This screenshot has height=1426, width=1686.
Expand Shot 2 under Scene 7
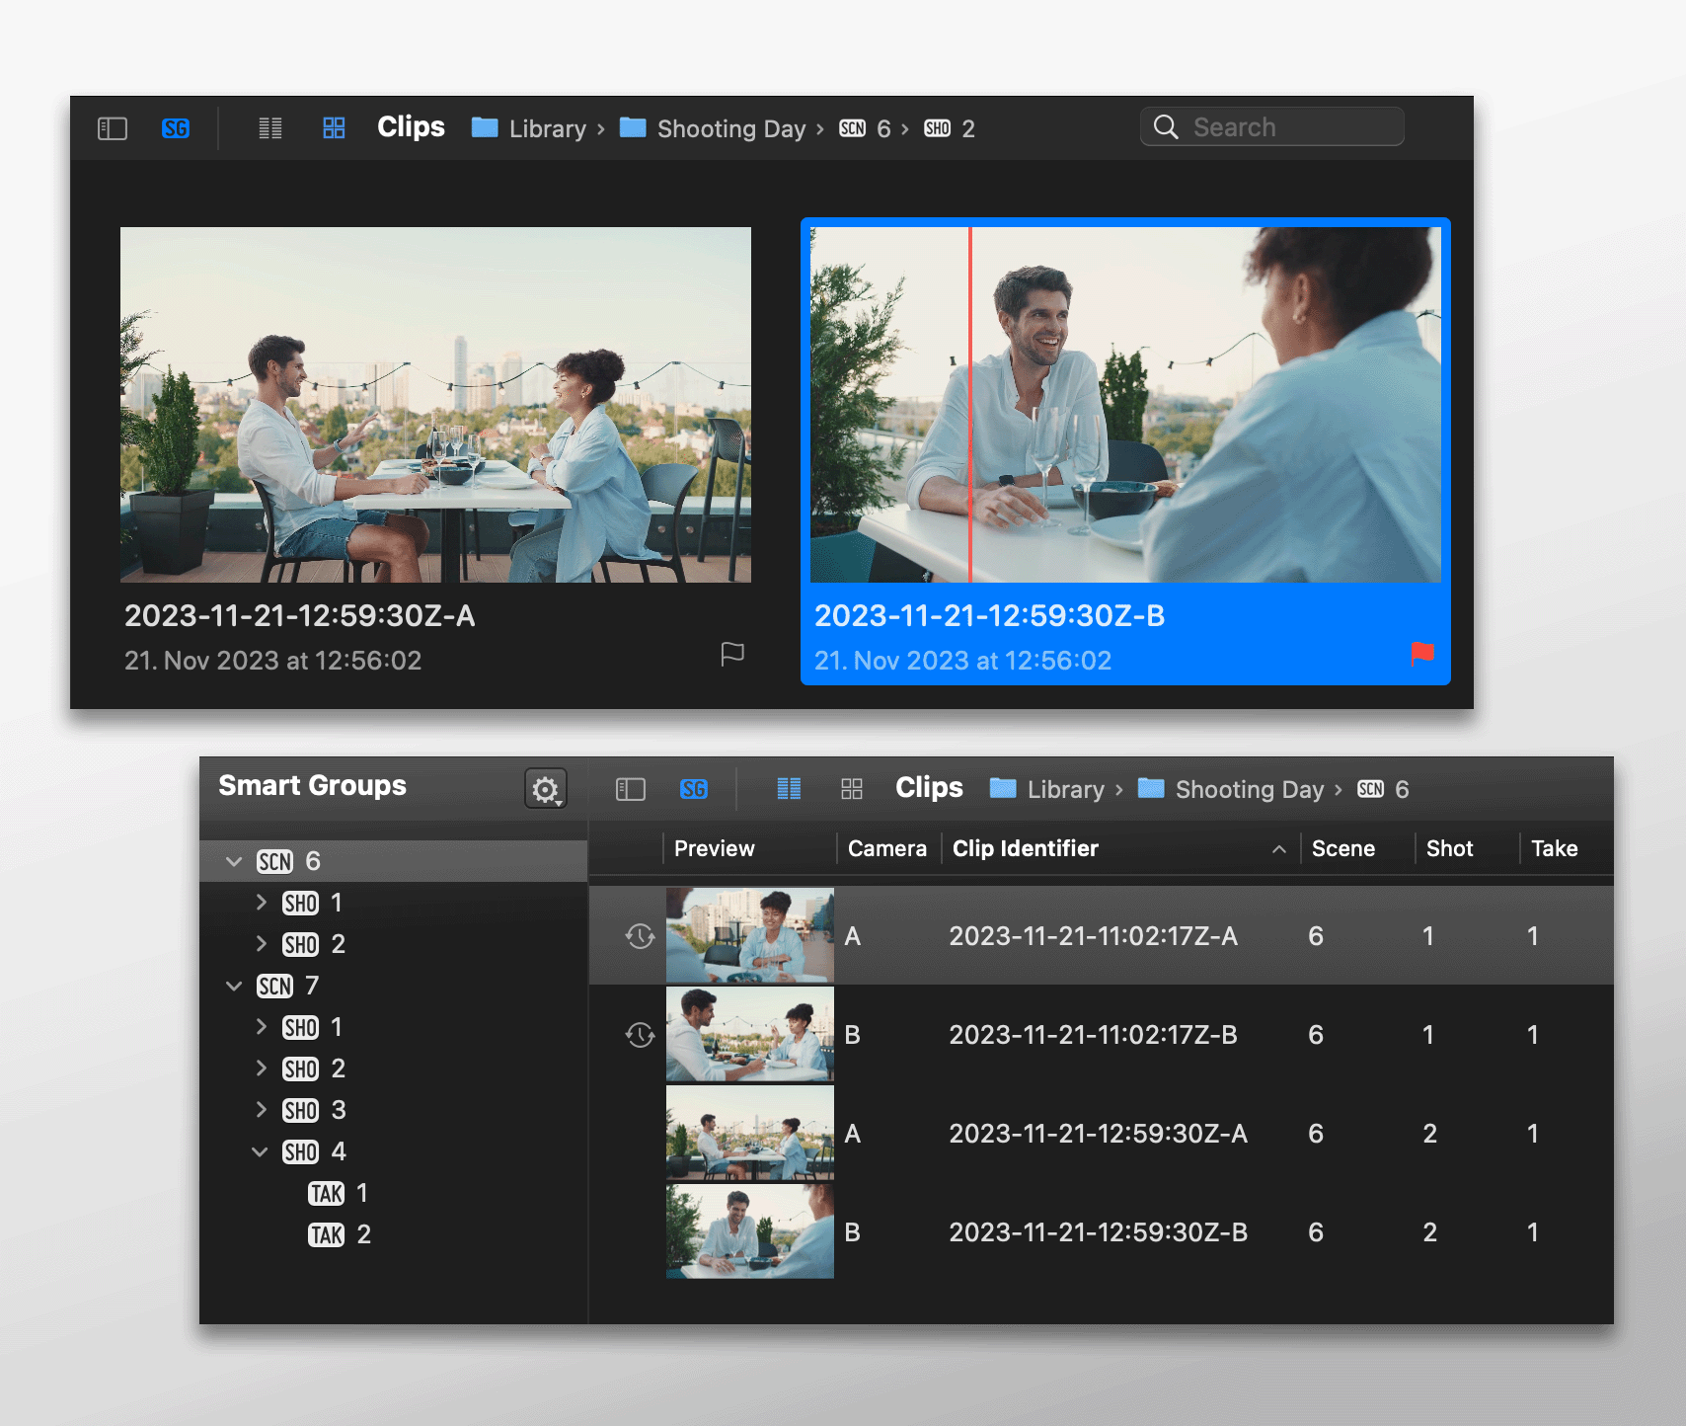point(261,1069)
